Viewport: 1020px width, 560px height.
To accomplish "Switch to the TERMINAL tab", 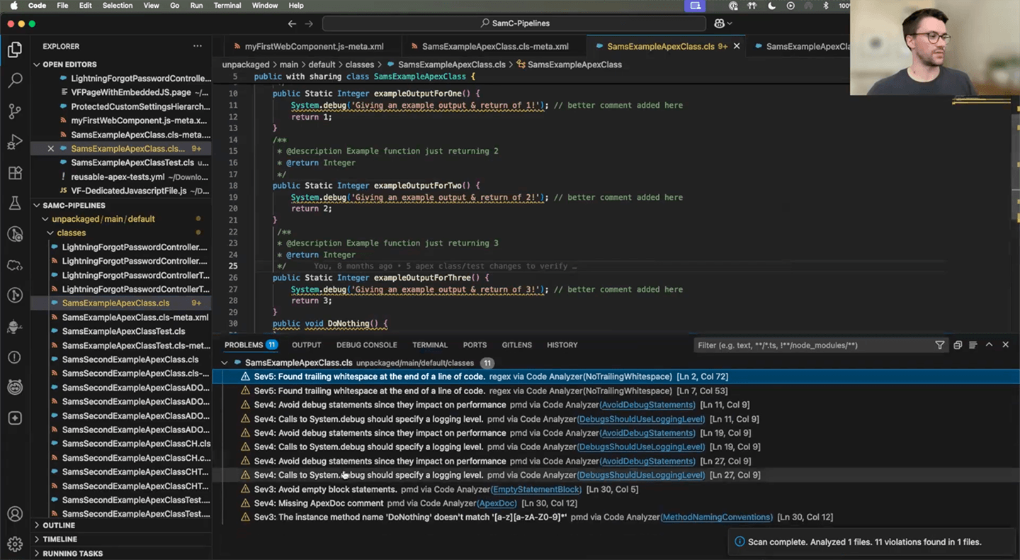I will pyautogui.click(x=430, y=345).
